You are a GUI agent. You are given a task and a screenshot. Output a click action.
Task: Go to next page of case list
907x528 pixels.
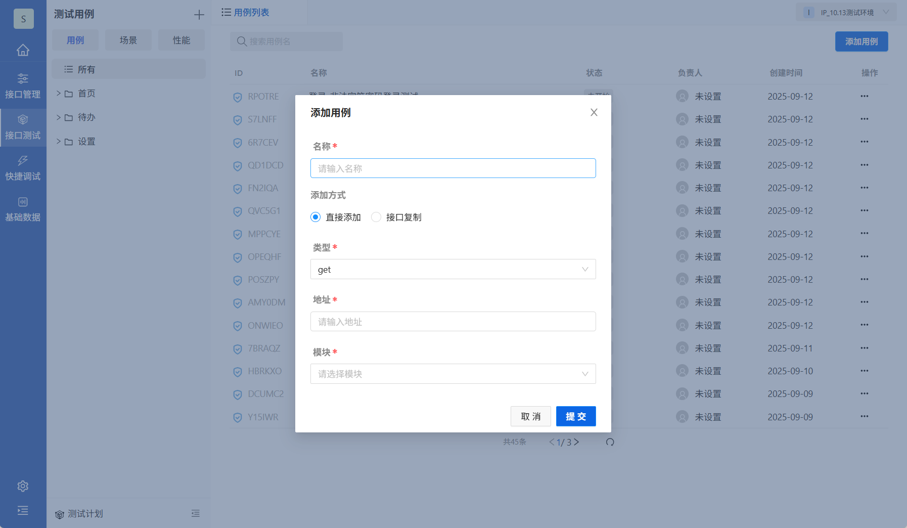576,442
